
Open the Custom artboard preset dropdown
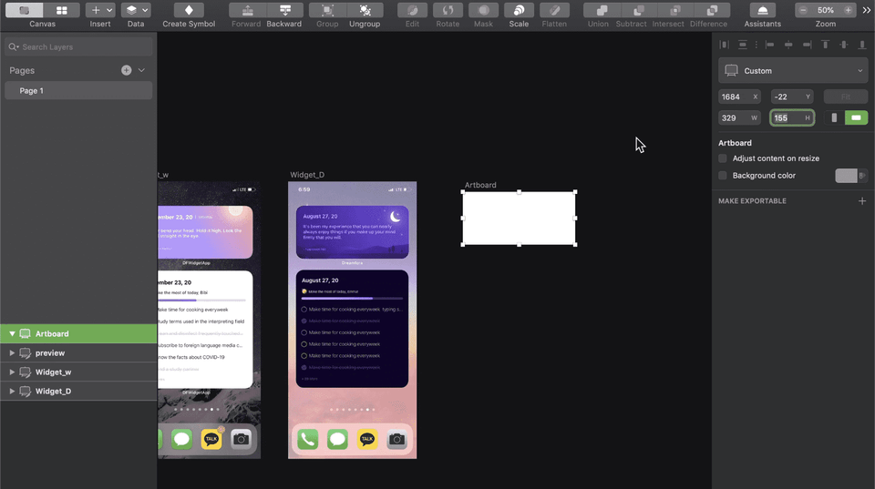(793, 71)
